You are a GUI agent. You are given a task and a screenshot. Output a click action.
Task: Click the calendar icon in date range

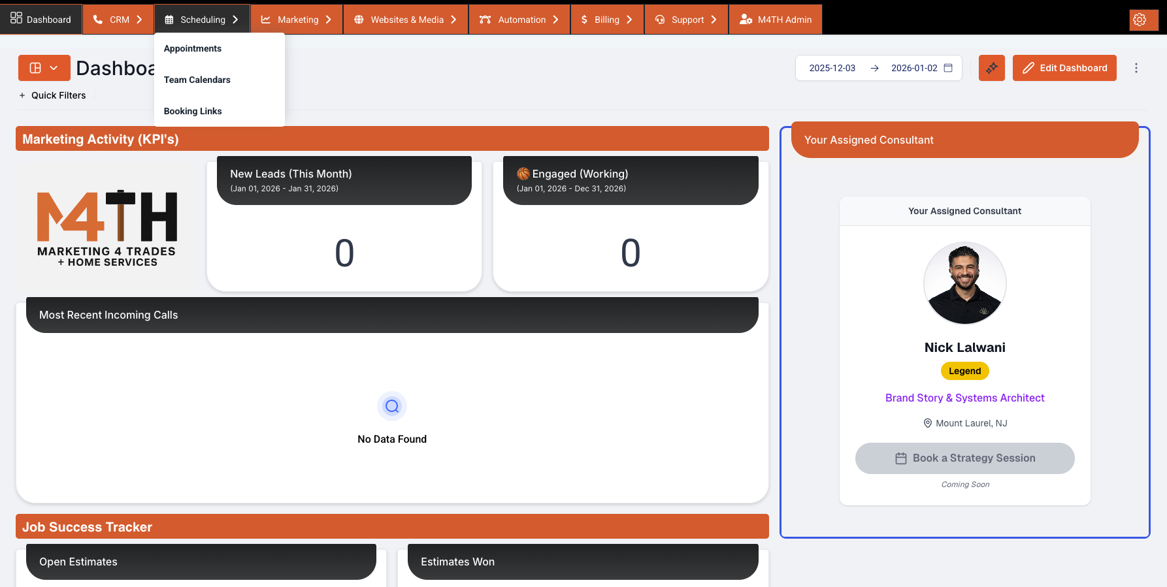coord(948,68)
